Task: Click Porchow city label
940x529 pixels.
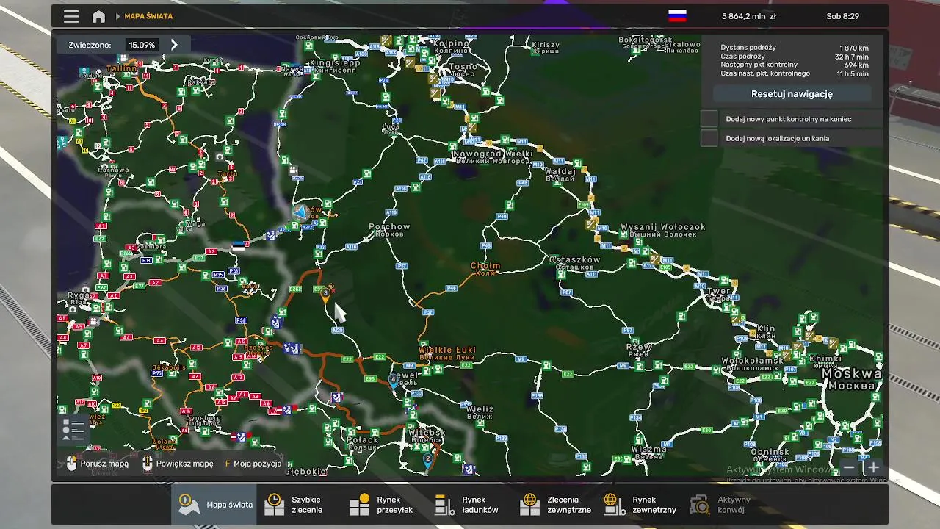Action: [x=389, y=227]
